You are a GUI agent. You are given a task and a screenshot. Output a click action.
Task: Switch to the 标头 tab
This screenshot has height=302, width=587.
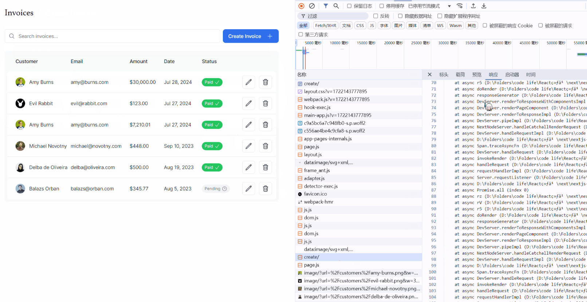(x=444, y=75)
